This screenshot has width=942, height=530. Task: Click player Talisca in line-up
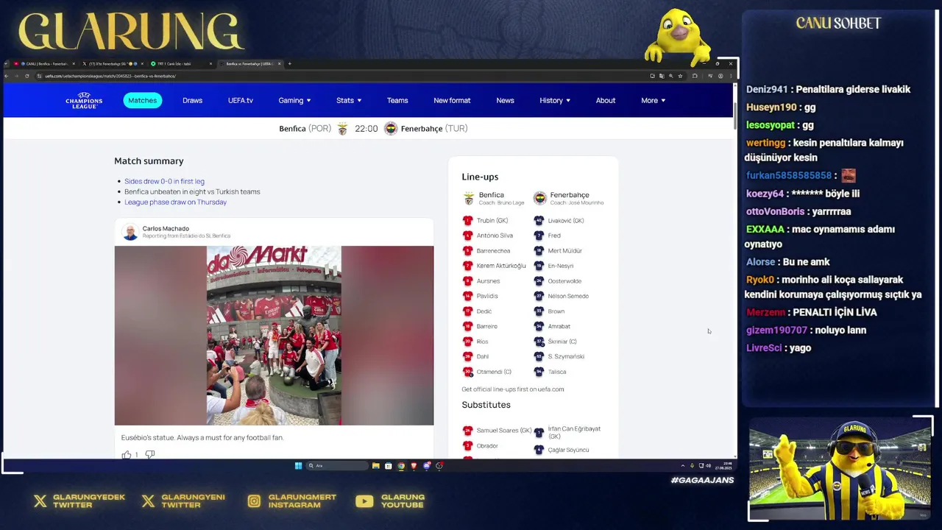pos(557,372)
